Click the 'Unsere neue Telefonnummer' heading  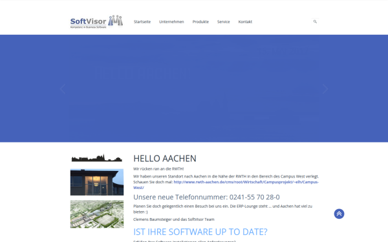pyautogui.click(x=206, y=197)
